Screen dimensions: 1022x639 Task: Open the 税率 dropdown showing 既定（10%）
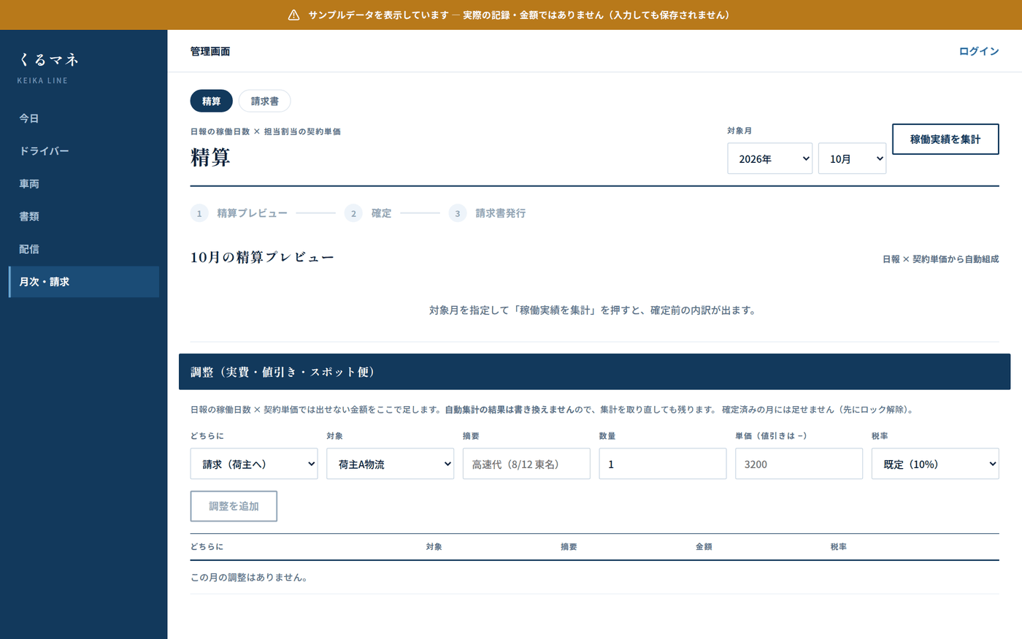[935, 464]
